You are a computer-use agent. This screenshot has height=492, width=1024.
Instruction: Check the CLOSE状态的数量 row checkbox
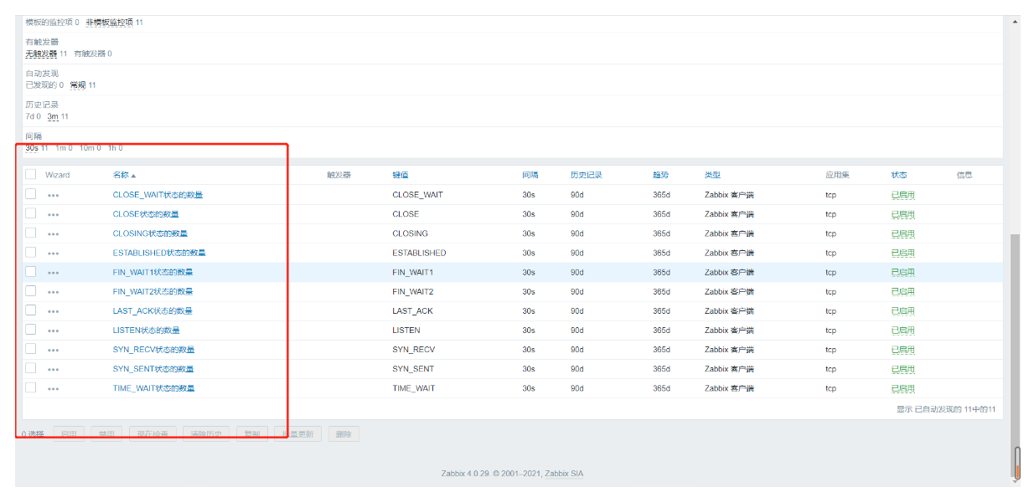tap(31, 213)
